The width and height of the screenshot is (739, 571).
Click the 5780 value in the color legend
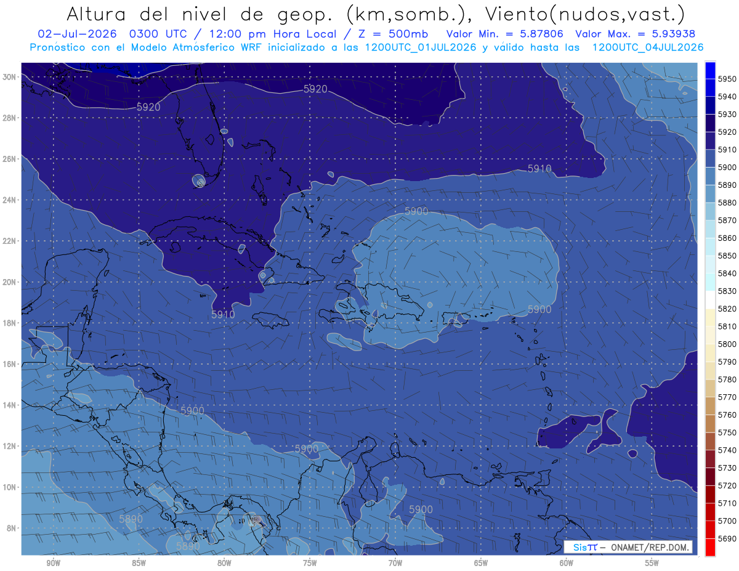pos(727,379)
